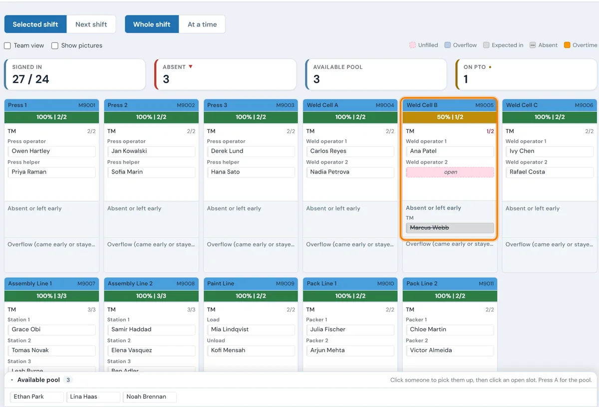This screenshot has height=407, width=599.
Task: Select the Rafael Costa slot
Action: [x=550, y=172]
